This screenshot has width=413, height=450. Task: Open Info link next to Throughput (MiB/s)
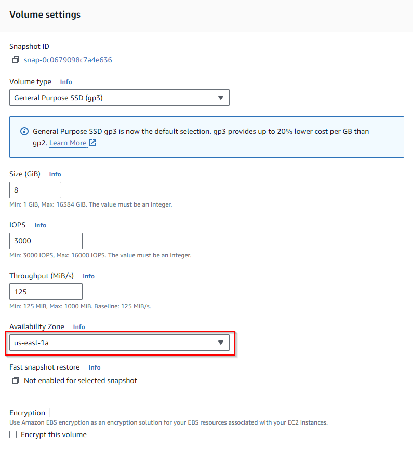88,276
